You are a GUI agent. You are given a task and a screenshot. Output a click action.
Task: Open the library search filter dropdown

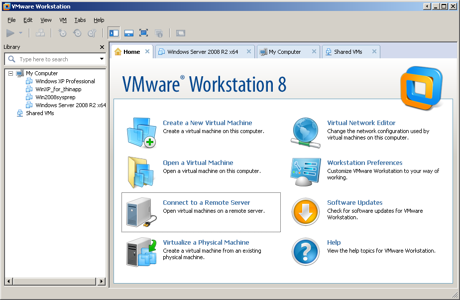102,59
